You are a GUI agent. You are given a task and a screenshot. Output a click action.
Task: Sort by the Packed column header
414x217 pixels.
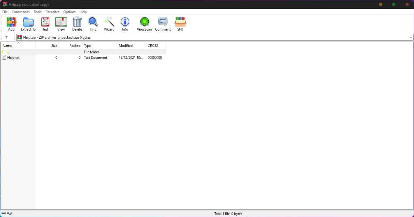pyautogui.click(x=70, y=46)
